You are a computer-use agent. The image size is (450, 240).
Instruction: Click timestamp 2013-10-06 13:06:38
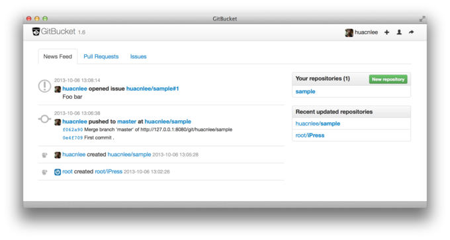coord(77,113)
